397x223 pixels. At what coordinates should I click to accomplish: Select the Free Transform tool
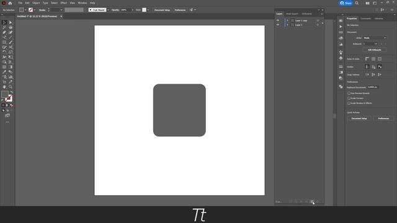tap(11, 57)
